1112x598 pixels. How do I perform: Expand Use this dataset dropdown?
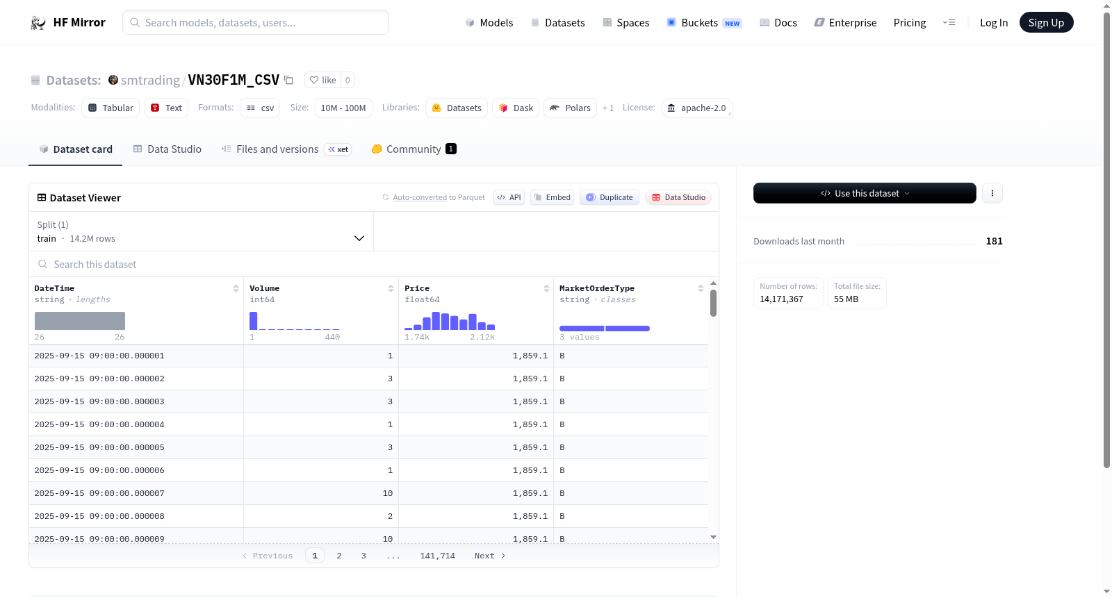pos(865,193)
